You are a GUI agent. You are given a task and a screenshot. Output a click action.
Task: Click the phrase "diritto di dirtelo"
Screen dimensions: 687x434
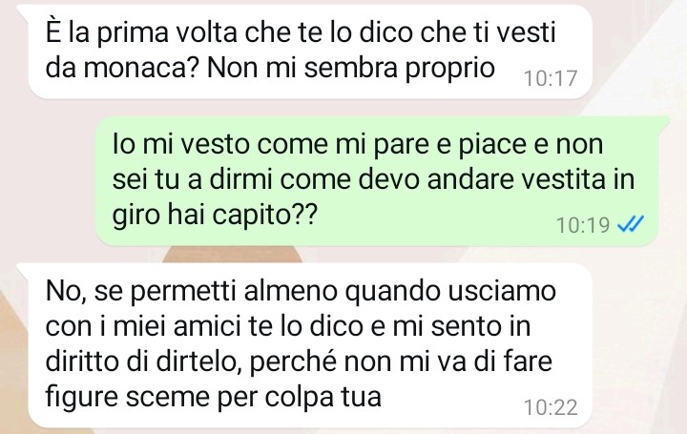pyautogui.click(x=144, y=362)
